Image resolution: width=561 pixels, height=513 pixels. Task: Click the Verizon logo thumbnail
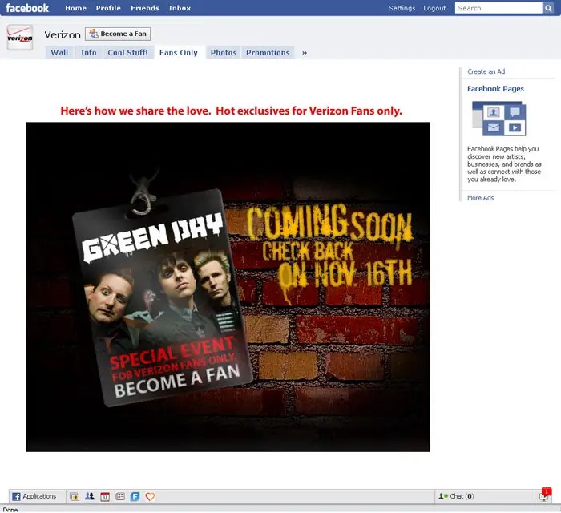pyautogui.click(x=20, y=38)
